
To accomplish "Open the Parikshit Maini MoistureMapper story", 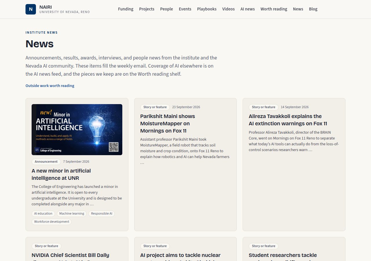I will [168, 123].
